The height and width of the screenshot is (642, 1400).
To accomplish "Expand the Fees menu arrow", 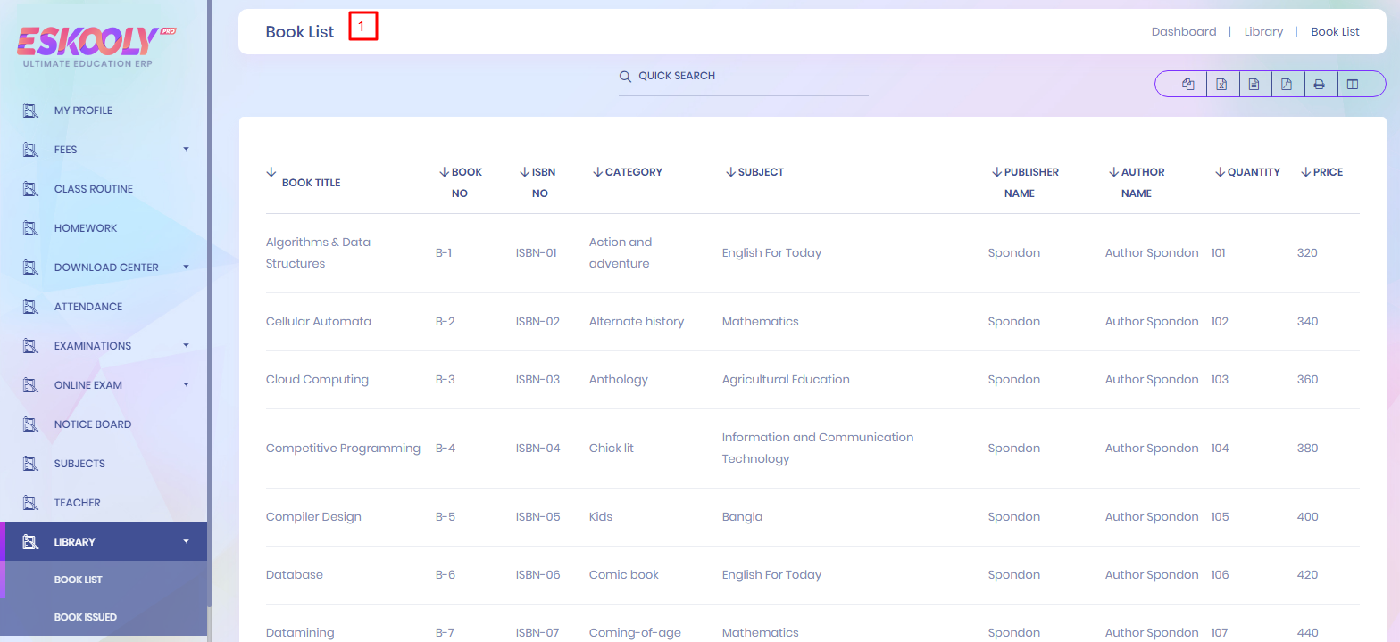I will point(186,149).
